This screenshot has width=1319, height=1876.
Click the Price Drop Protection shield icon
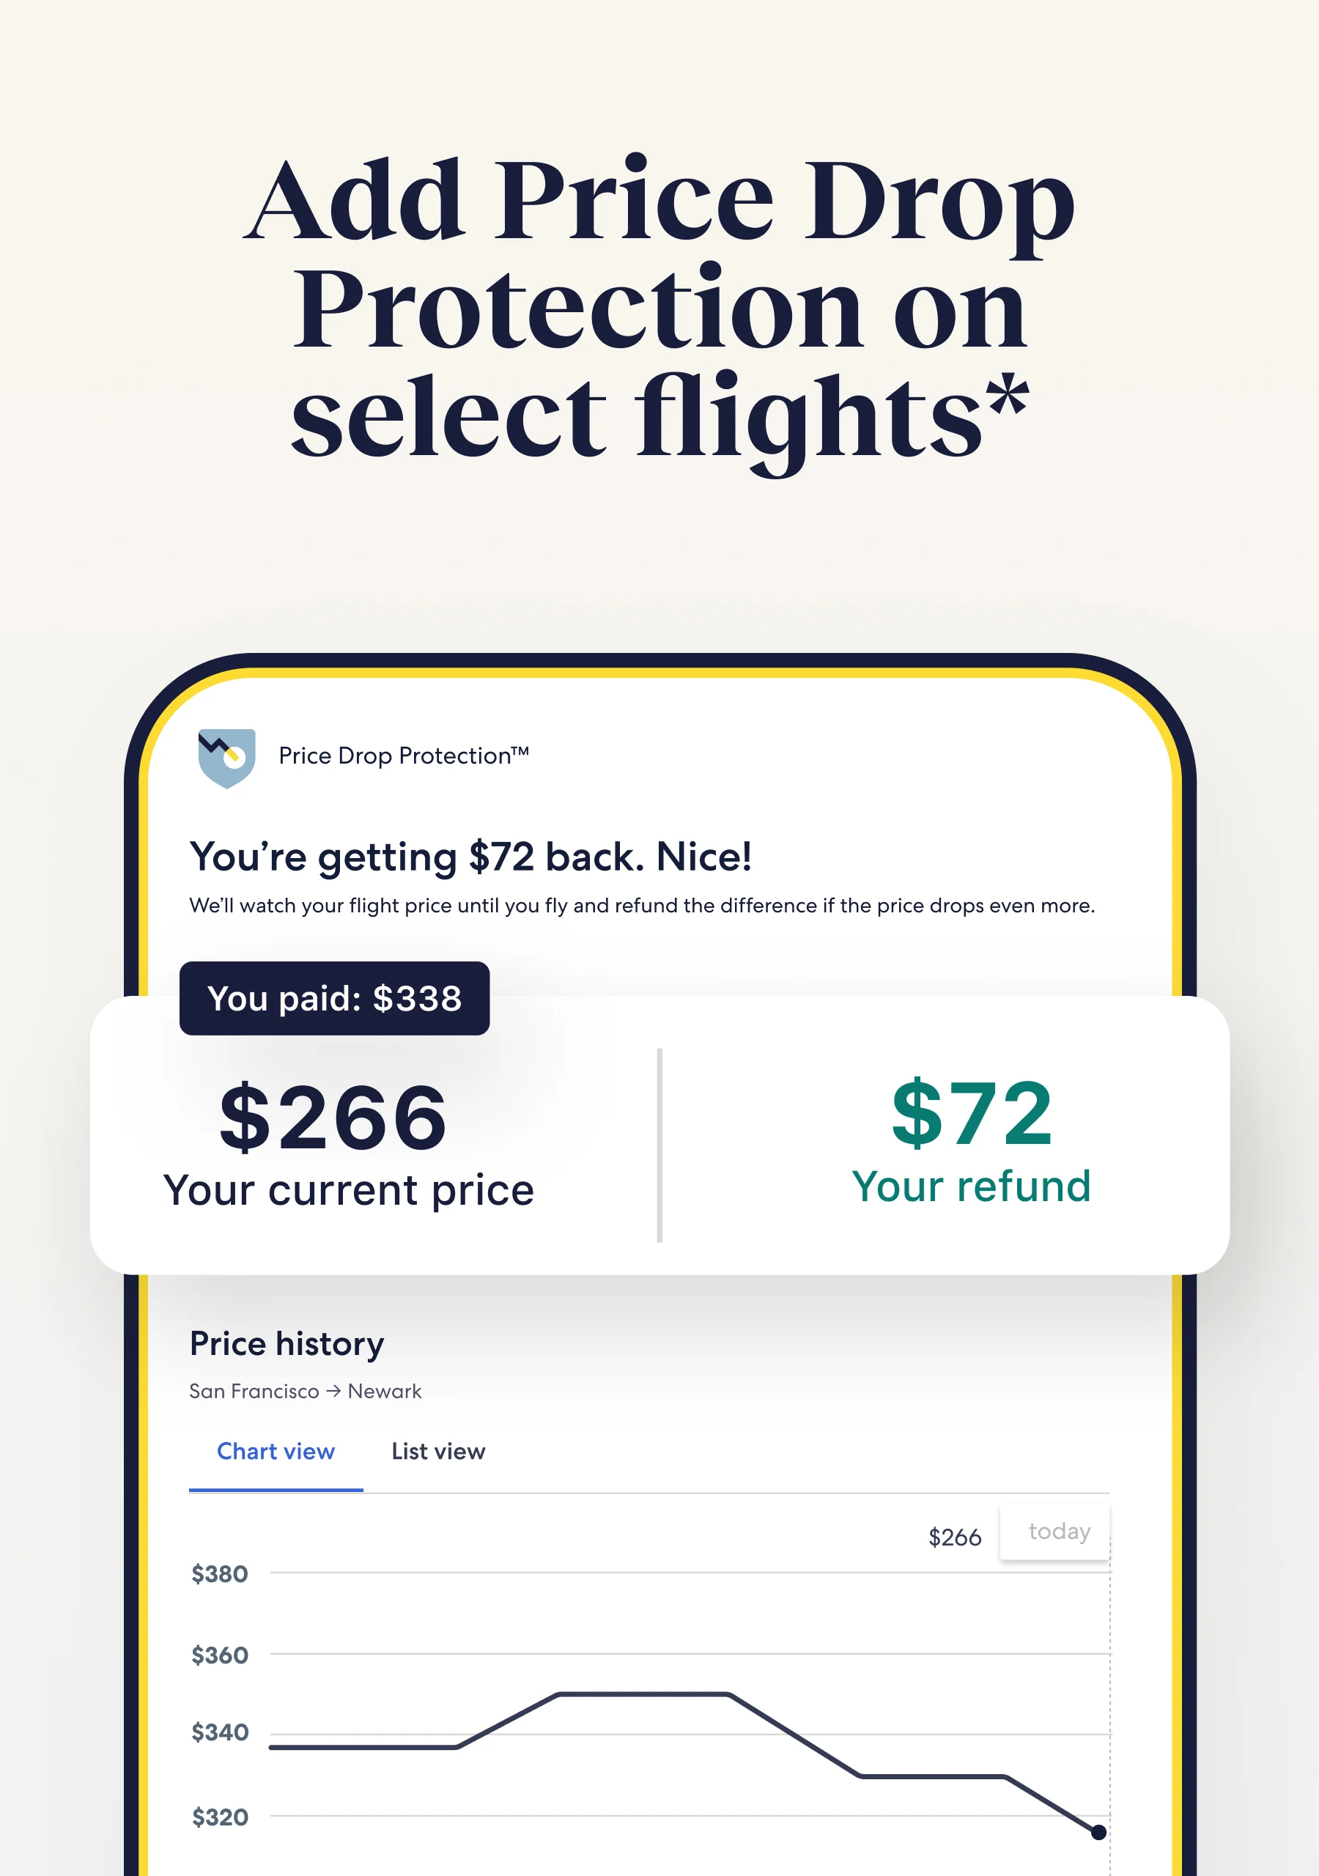click(x=226, y=758)
